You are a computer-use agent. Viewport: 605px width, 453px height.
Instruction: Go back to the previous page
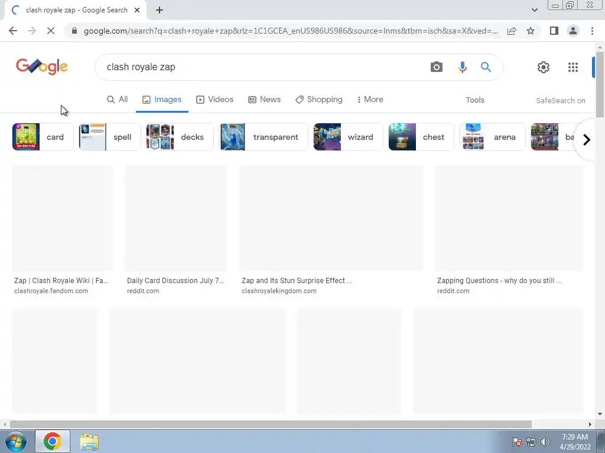13,31
